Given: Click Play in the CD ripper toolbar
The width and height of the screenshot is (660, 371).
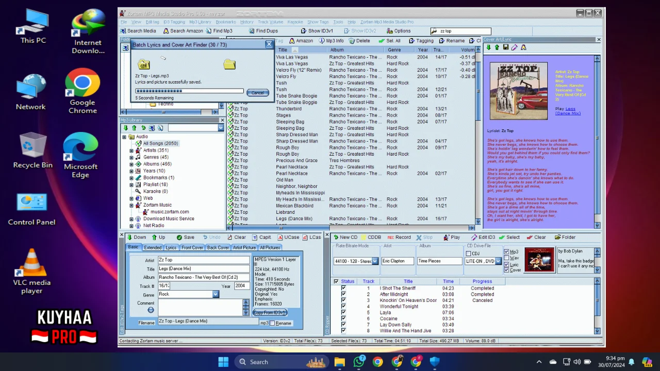Looking at the screenshot, I should pos(452,238).
